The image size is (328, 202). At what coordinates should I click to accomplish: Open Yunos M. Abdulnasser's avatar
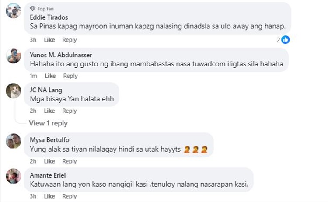(x=14, y=56)
